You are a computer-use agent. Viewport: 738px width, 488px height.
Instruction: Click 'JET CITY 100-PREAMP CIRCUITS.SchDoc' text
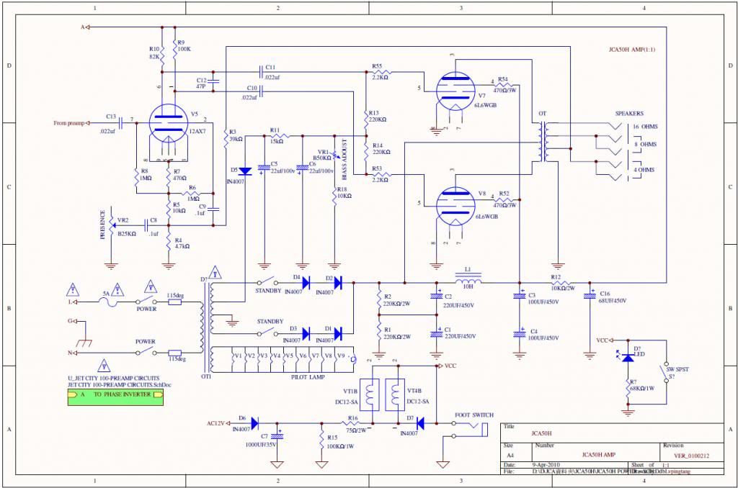120,384
